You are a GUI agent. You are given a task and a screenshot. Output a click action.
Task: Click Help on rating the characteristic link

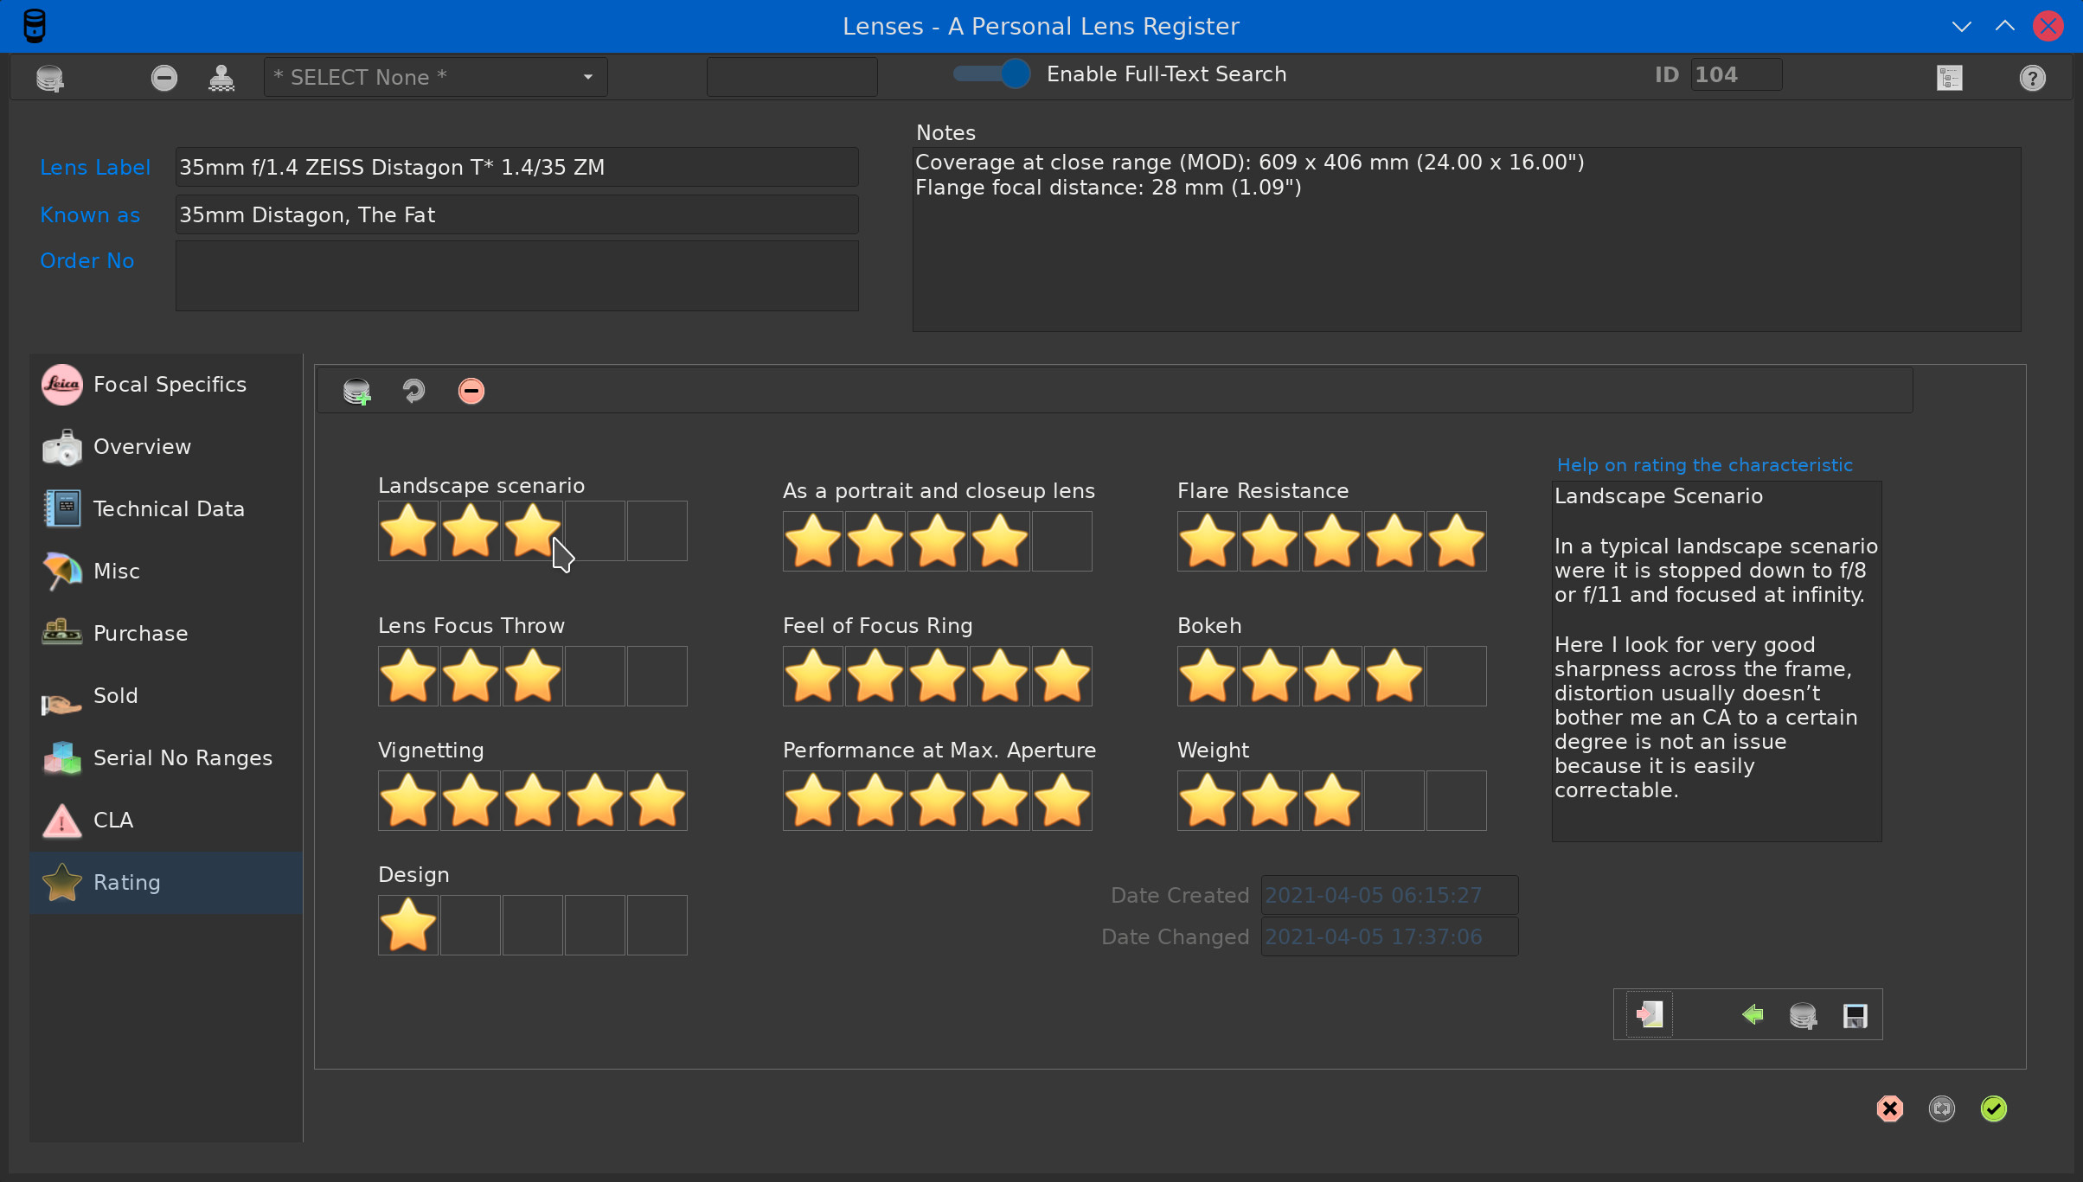pos(1704,465)
